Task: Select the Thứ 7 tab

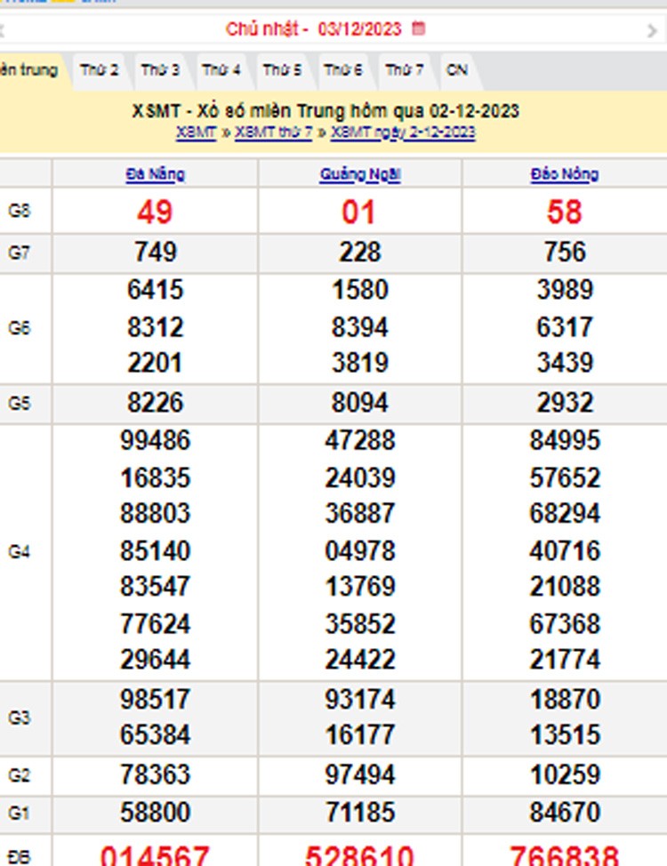Action: pos(404,69)
